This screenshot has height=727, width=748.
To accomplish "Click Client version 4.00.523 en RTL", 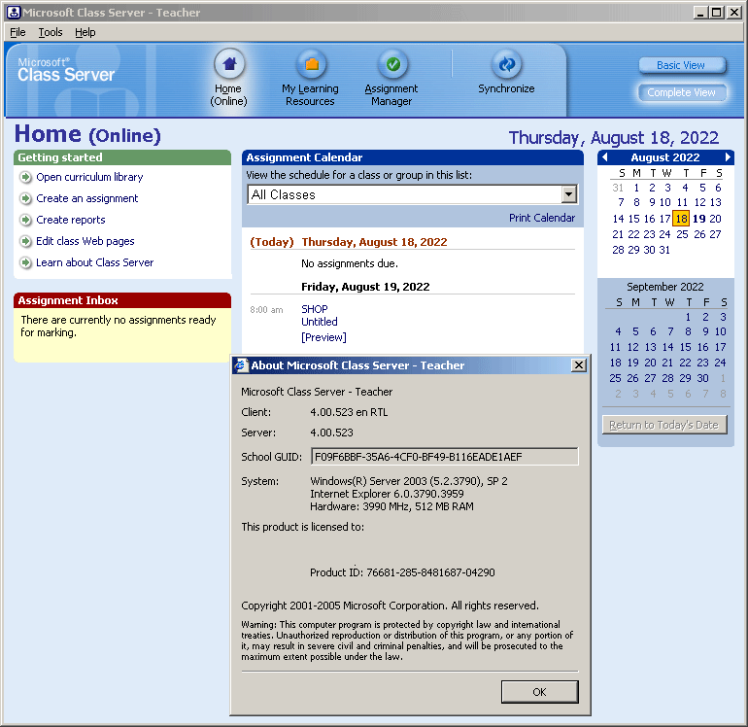I will click(x=349, y=412).
